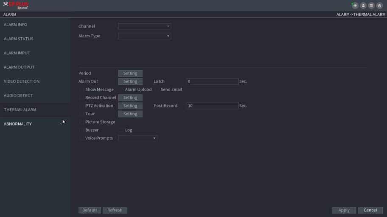The height and width of the screenshot is (217, 387).
Task: Restore settings with Default button
Action: coord(90,210)
